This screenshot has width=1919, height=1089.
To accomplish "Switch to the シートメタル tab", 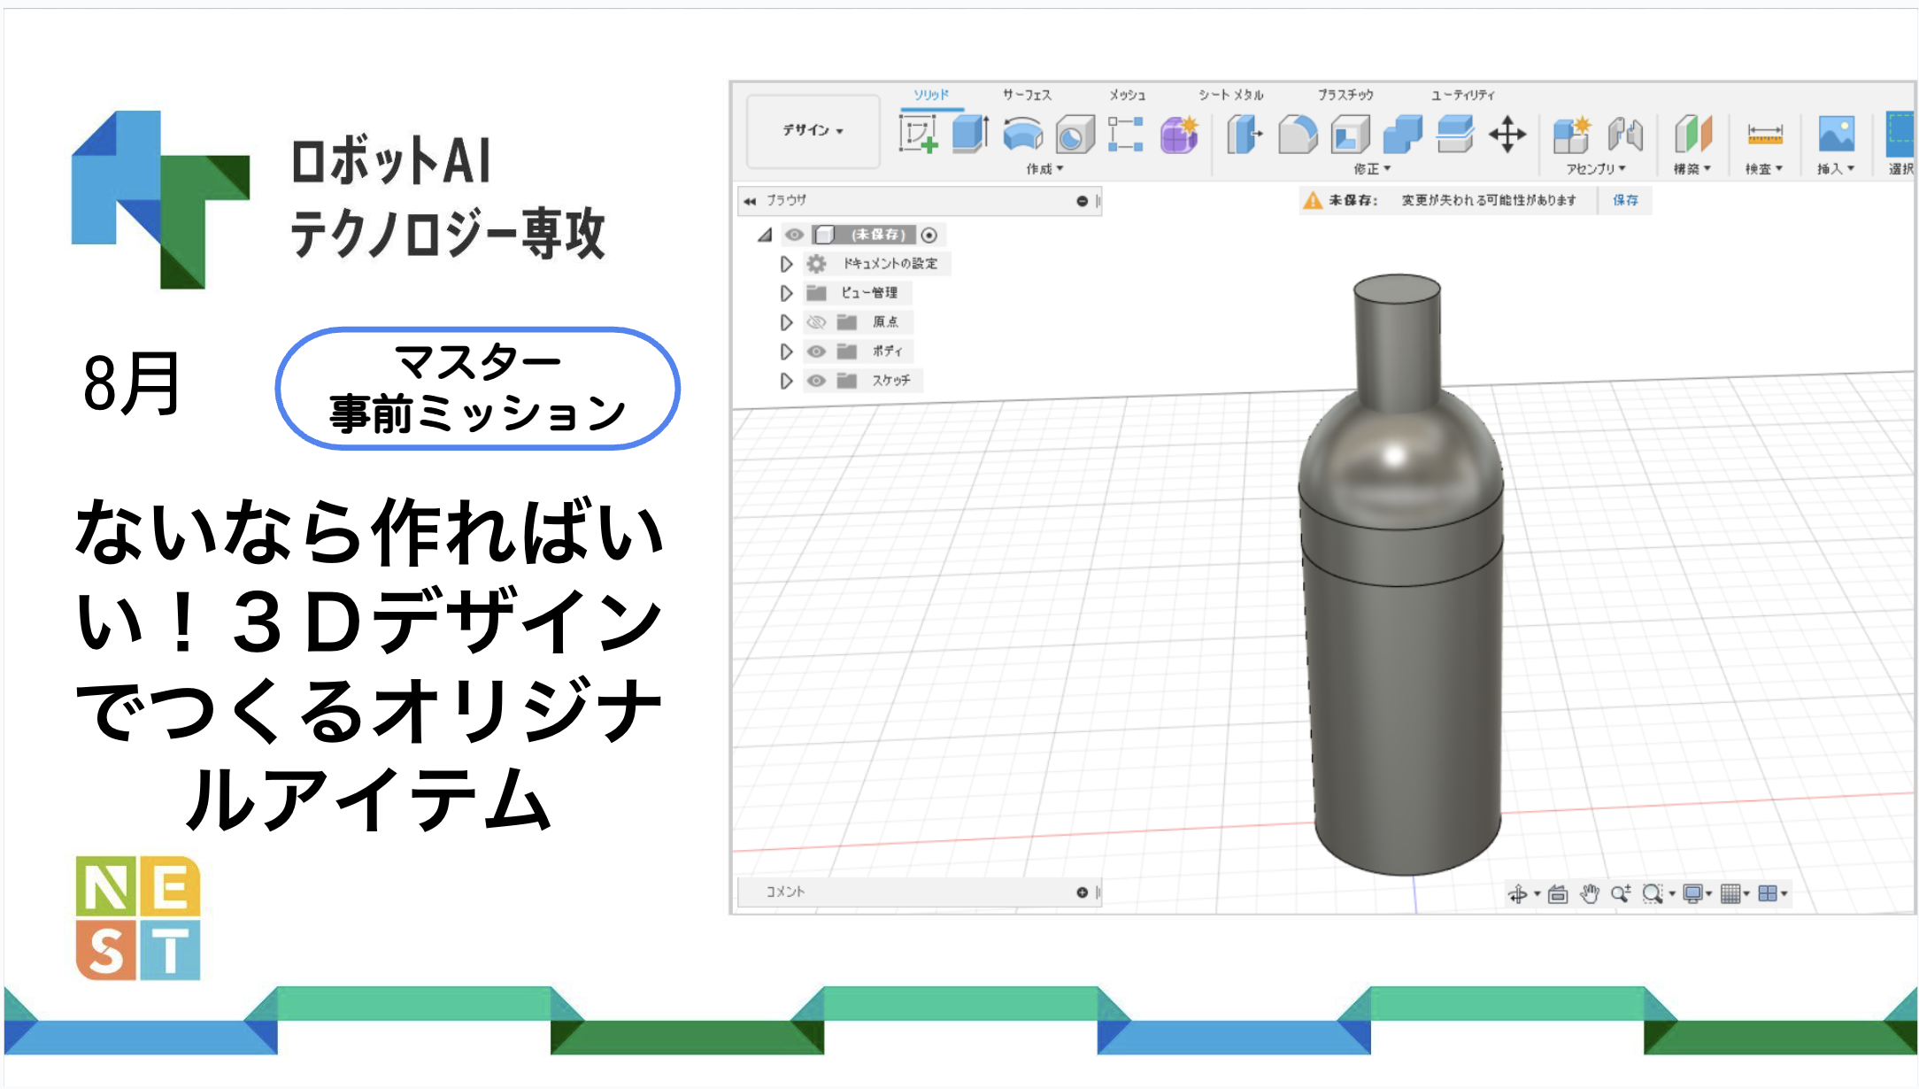I will click(x=1229, y=96).
